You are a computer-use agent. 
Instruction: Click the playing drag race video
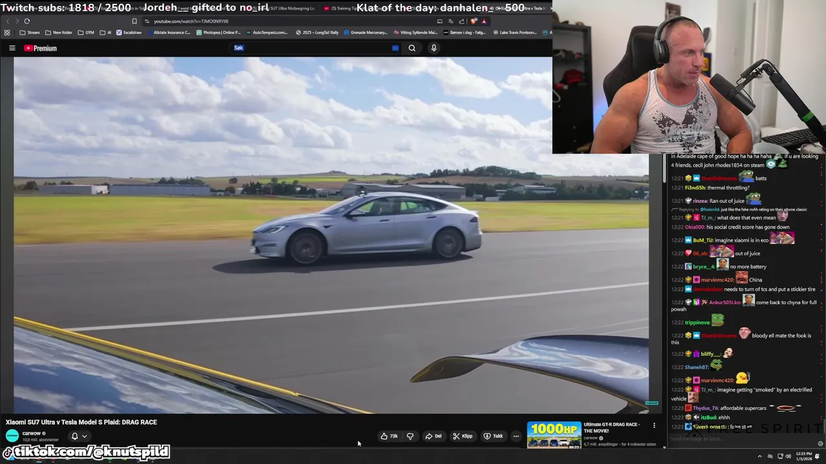[x=331, y=235]
